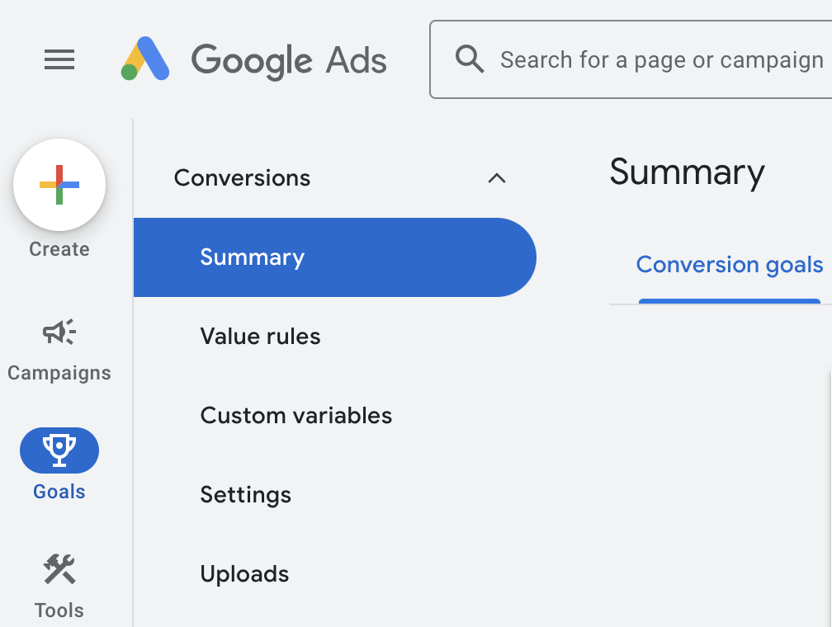Viewport: 832px width, 627px height.
Task: Collapse the Conversions section chevron
Action: (x=496, y=178)
